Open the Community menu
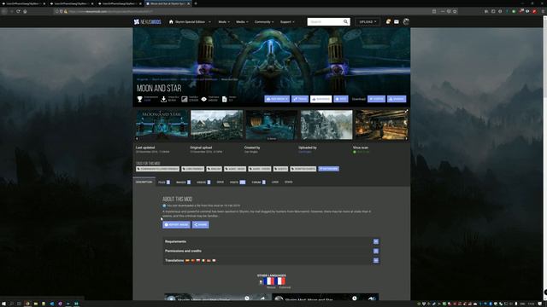The height and width of the screenshot is (307, 547). pyautogui.click(x=264, y=21)
